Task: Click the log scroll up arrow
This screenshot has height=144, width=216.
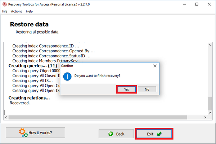Action: coord(210,45)
